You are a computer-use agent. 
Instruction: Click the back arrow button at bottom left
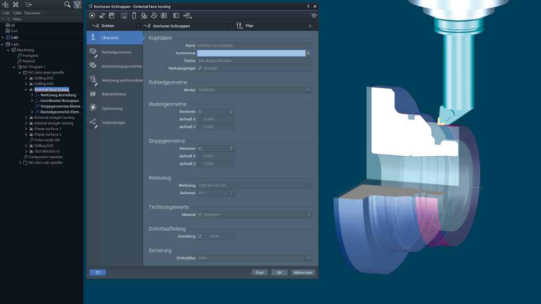click(x=98, y=272)
